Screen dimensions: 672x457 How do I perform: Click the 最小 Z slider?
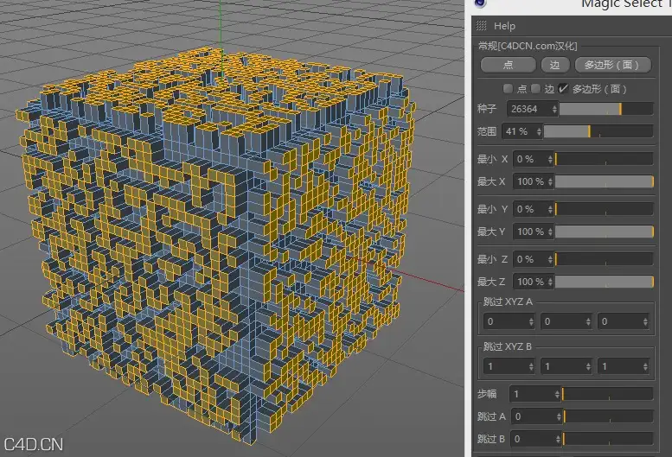coord(605,259)
